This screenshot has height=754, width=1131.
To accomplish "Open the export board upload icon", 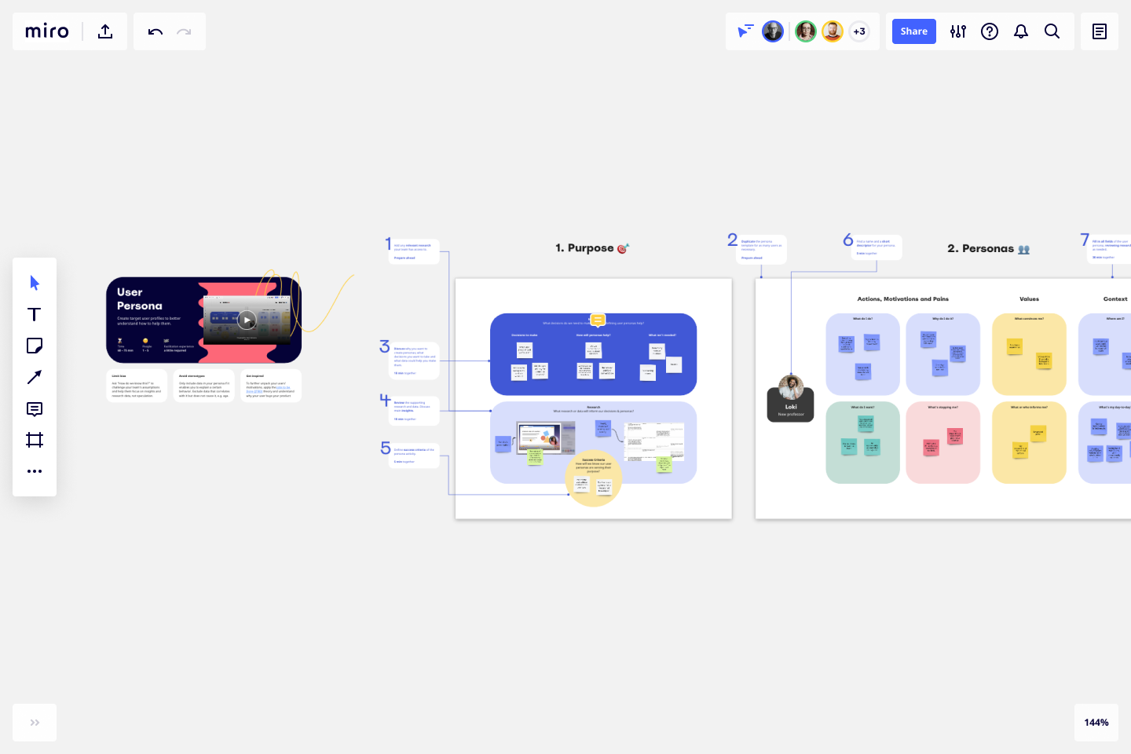I will (105, 31).
